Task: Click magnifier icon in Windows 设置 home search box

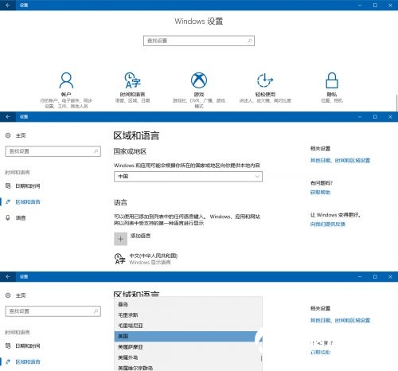Action: pyautogui.click(x=250, y=41)
